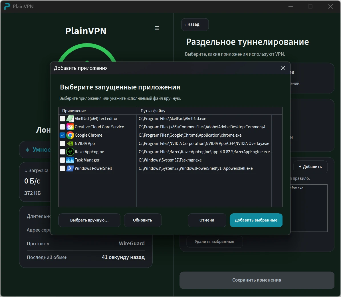Click the Обновить button
Screen dimensions: 341x297
click(142, 220)
